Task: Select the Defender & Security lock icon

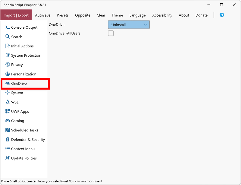Action: pyautogui.click(x=8, y=139)
